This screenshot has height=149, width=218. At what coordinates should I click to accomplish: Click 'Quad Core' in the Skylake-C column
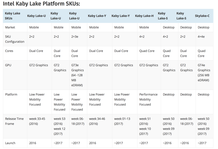tap(201, 53)
